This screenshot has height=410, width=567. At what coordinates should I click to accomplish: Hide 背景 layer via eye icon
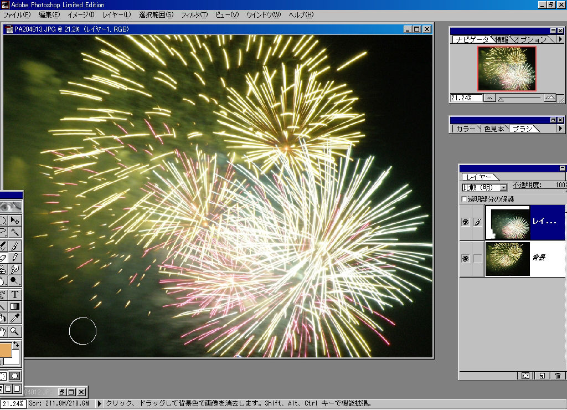465,258
